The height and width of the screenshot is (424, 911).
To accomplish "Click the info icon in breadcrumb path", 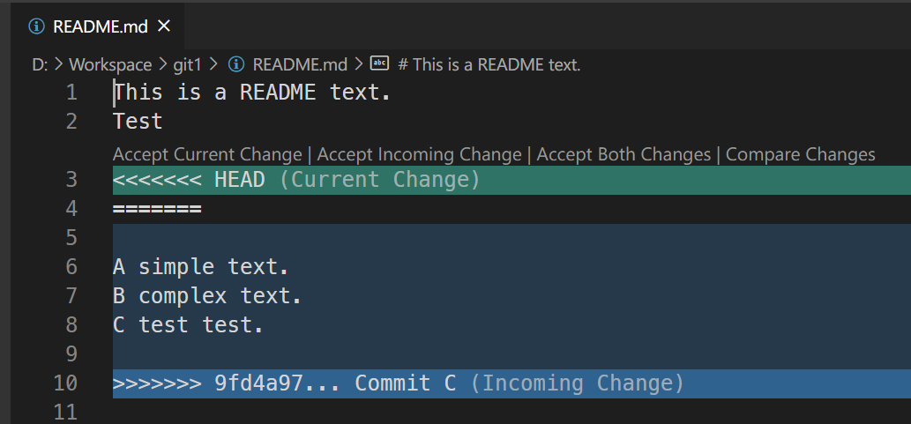I will point(236,64).
